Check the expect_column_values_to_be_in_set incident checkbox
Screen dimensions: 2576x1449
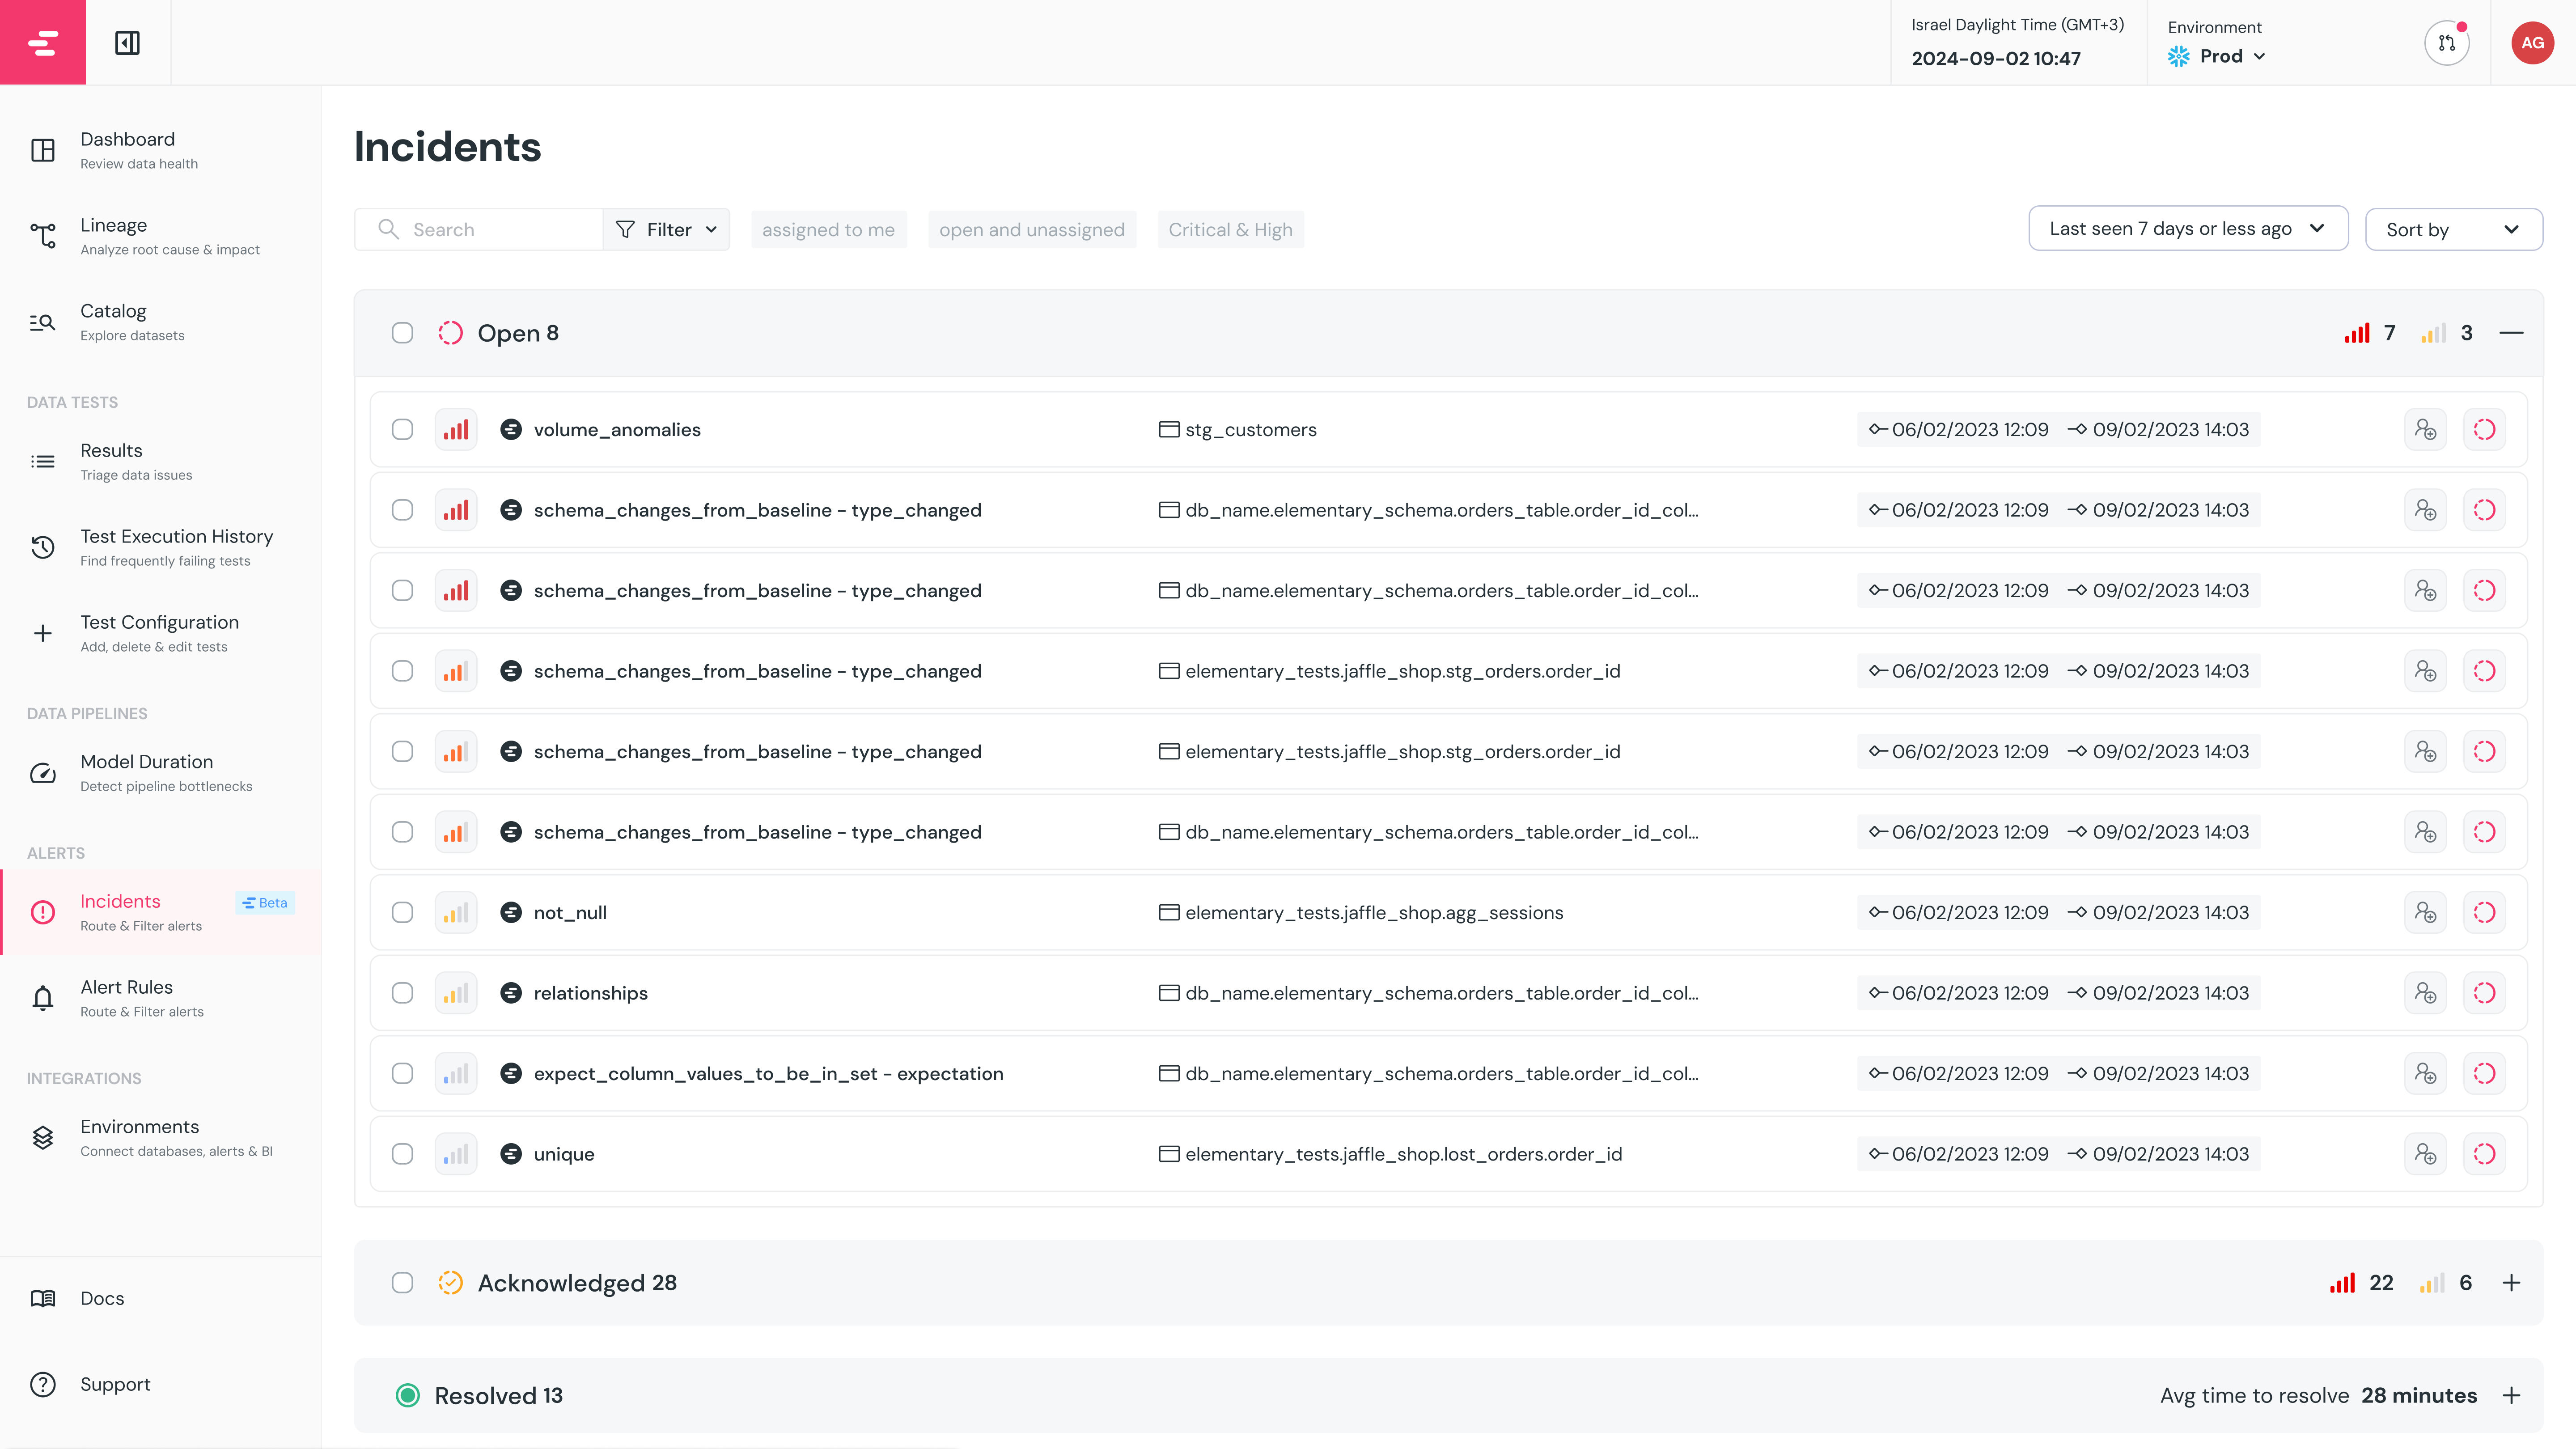point(402,1074)
